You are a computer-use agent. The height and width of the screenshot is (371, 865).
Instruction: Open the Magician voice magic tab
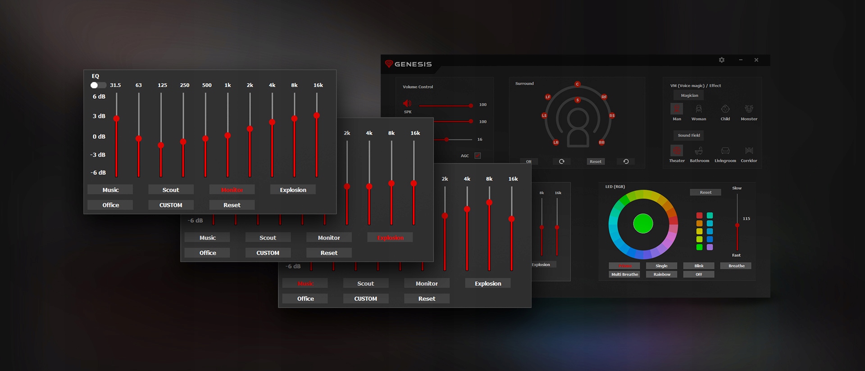(689, 95)
